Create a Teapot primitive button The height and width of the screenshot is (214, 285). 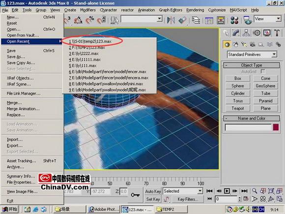(238, 108)
